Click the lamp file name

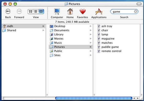coord(105,35)
